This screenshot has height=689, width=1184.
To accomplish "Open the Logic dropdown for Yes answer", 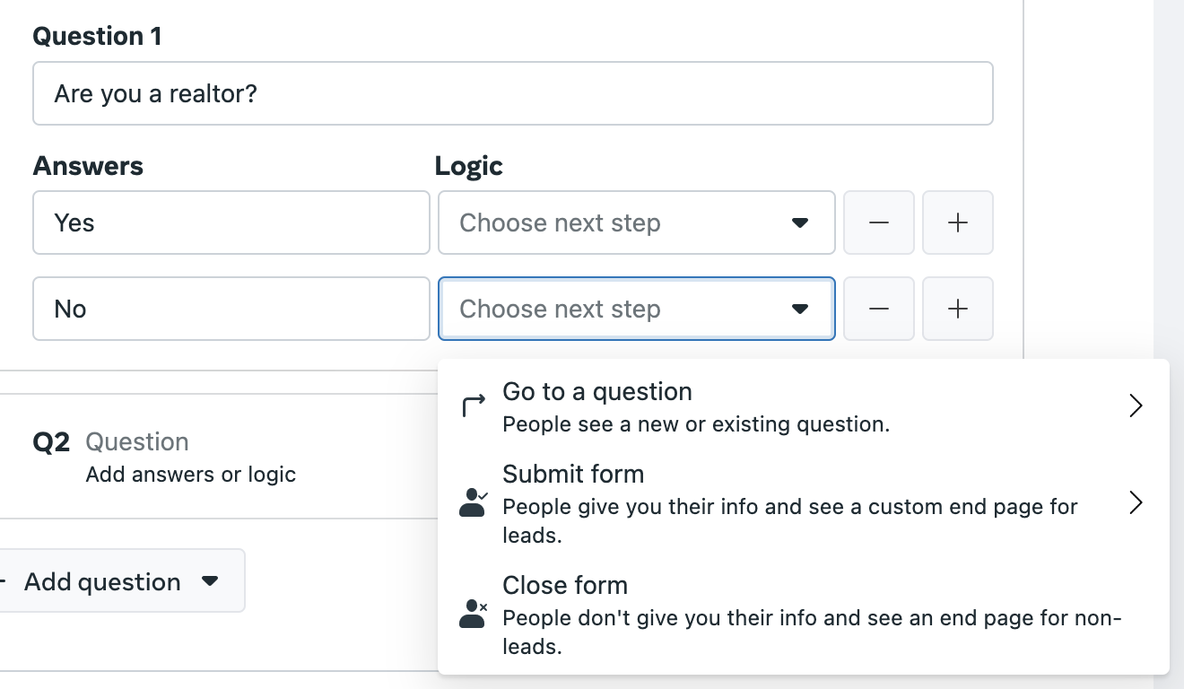I will (x=637, y=222).
